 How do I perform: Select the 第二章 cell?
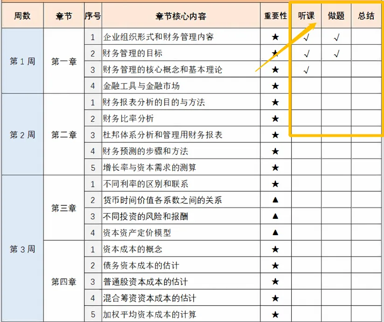coord(63,134)
